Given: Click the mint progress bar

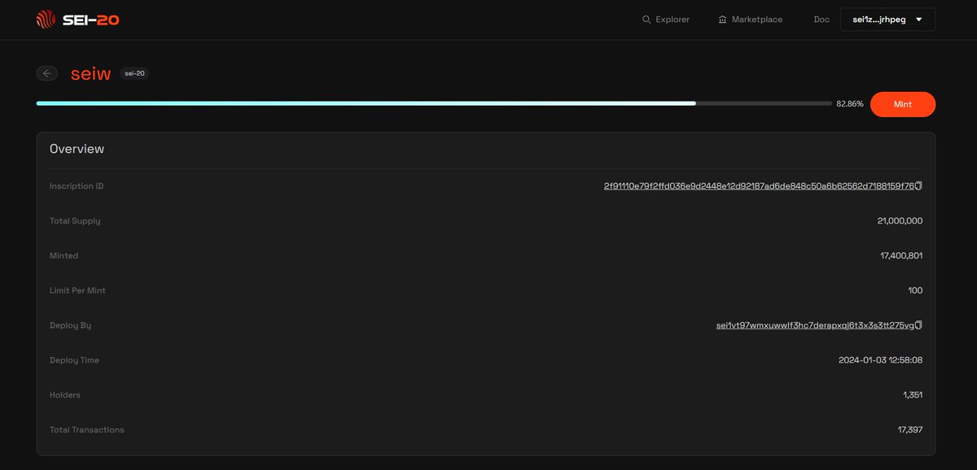Looking at the screenshot, I should 434,103.
